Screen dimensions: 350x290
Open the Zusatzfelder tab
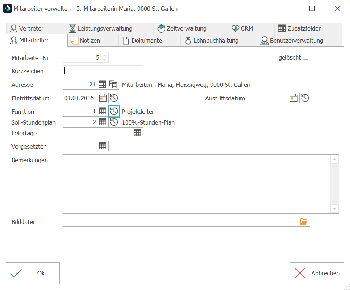coord(308,29)
